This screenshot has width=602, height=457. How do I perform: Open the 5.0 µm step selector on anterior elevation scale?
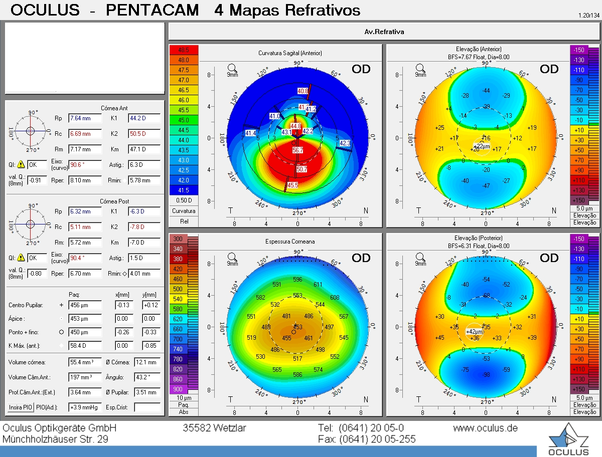click(x=585, y=208)
